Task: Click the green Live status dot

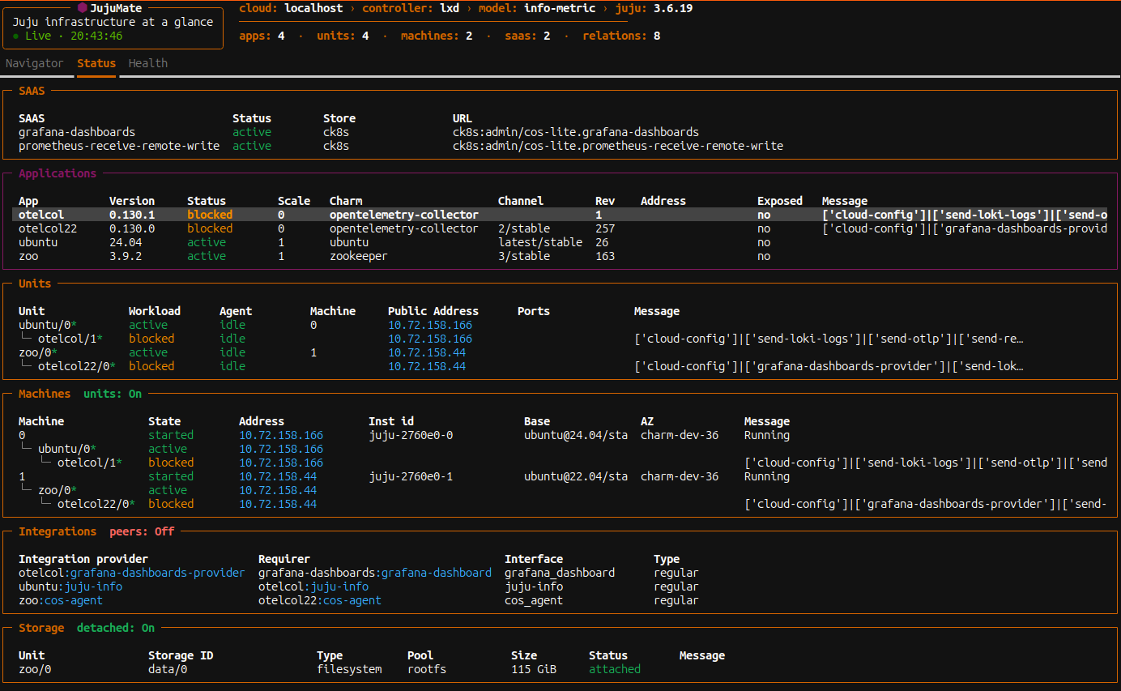Action: pyautogui.click(x=16, y=36)
